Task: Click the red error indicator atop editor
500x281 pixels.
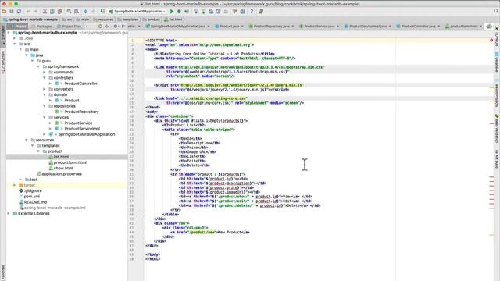Action: point(491,40)
